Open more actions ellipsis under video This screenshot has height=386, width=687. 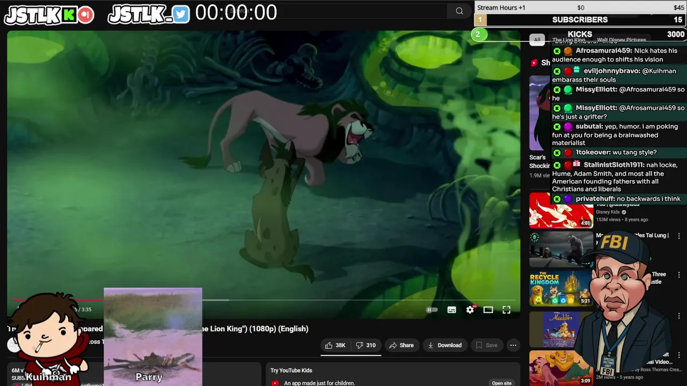coord(513,345)
